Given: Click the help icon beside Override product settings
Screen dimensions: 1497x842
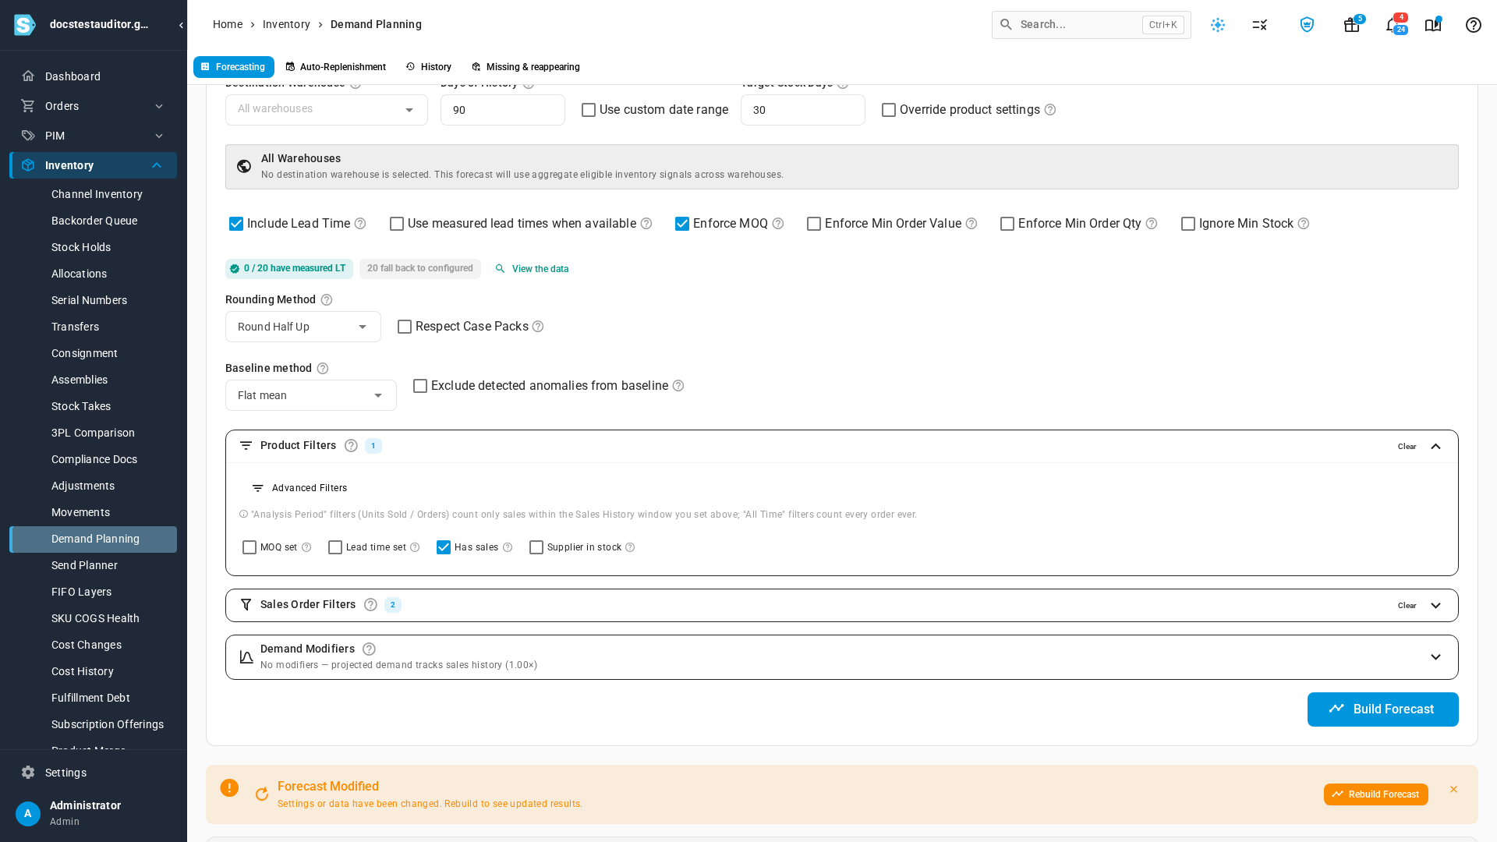Looking at the screenshot, I should point(1050,110).
